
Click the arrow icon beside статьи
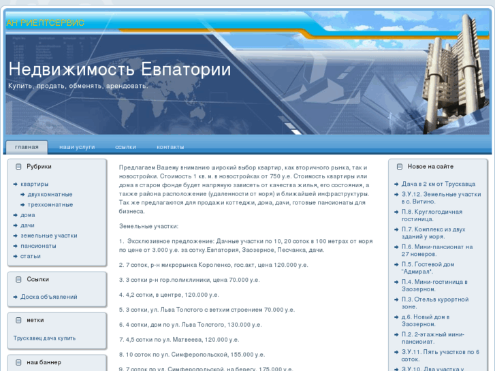coord(15,257)
